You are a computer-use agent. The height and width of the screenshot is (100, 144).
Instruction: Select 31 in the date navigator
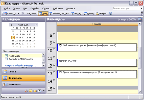[23, 43]
